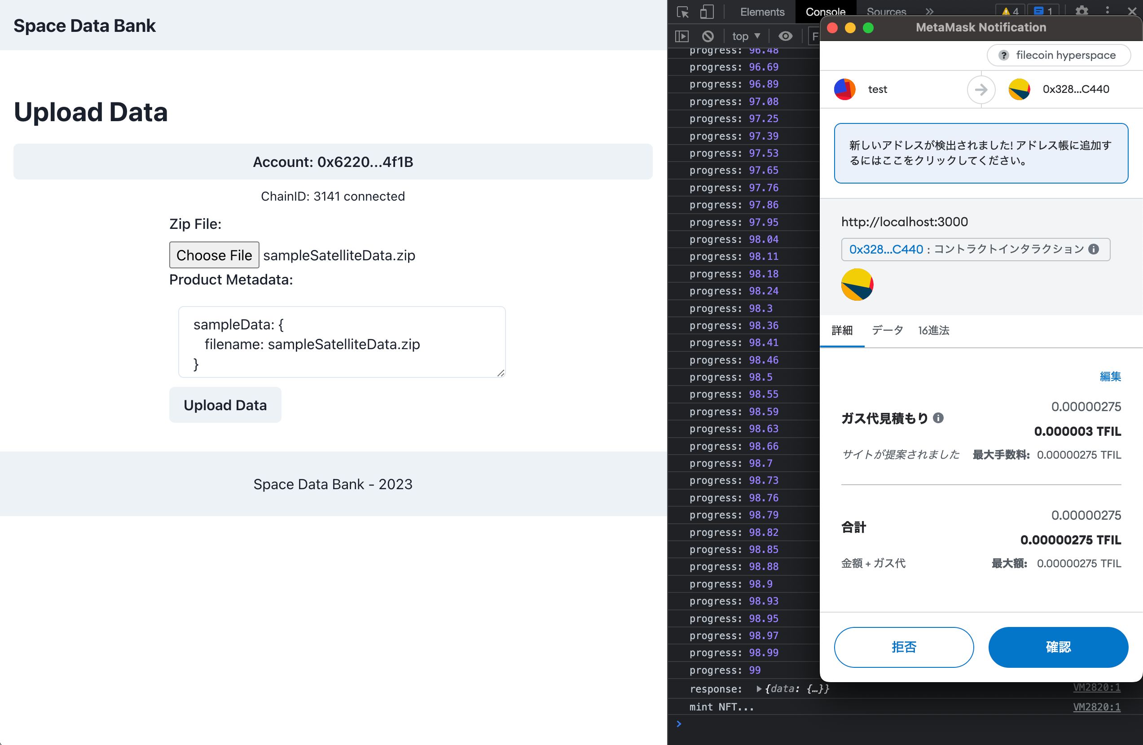Viewport: 1143px width, 745px height.
Task: View the issues count badge
Action: (1042, 11)
